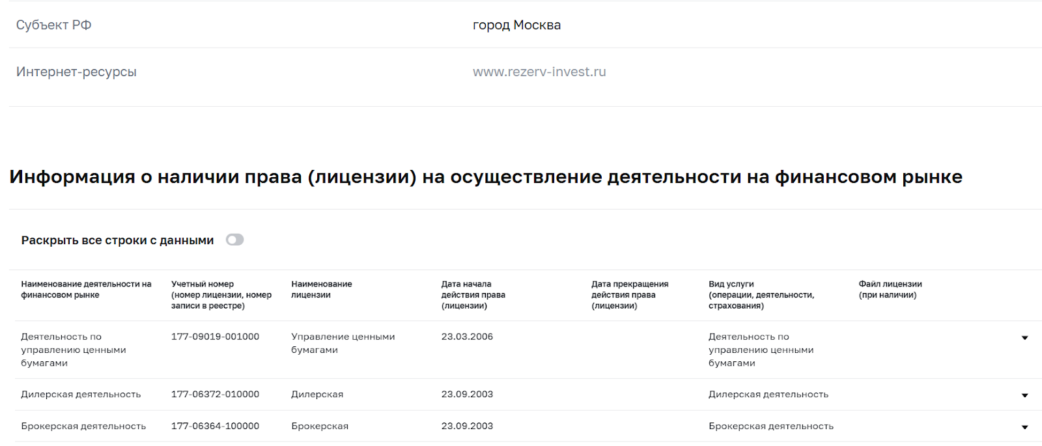Click the license number 177-06372-010000
Screen dimensions: 1042x446
tap(215, 395)
